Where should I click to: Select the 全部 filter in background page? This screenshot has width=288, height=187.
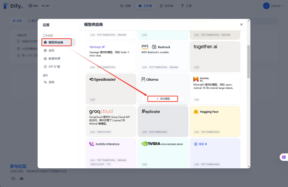[17, 21]
